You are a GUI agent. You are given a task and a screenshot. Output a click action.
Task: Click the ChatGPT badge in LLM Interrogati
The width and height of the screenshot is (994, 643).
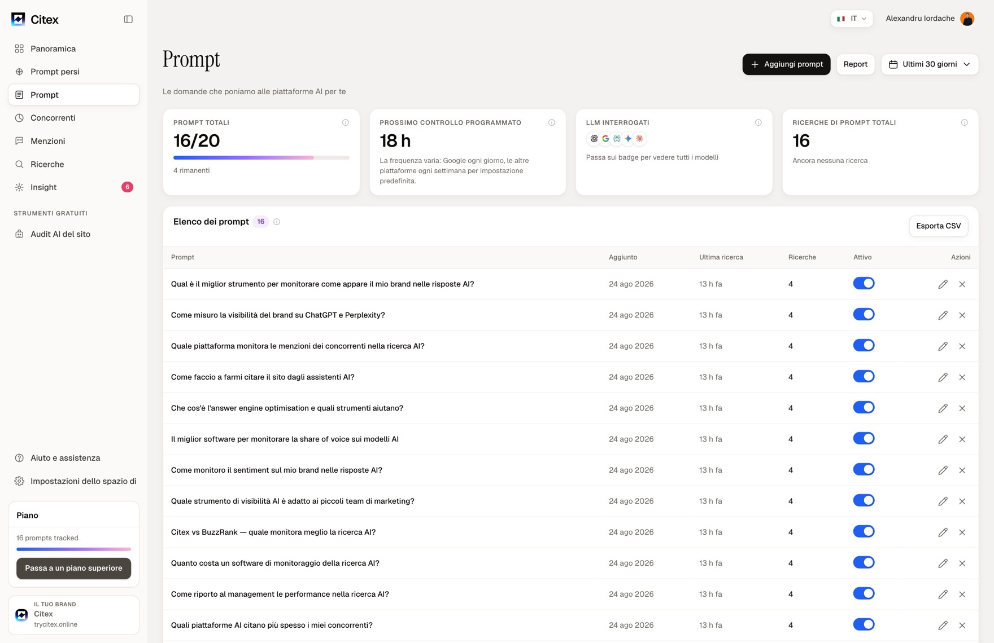(x=594, y=139)
